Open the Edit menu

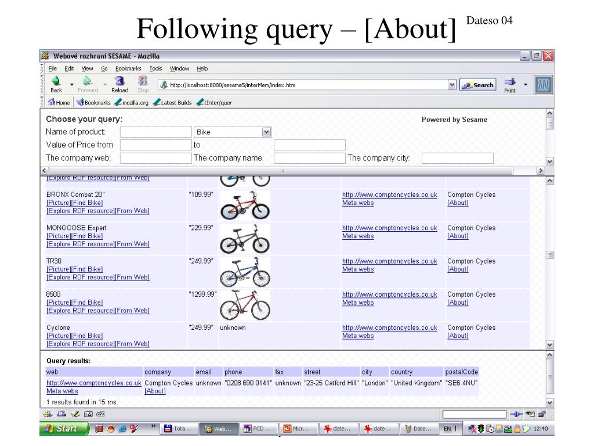(x=69, y=69)
